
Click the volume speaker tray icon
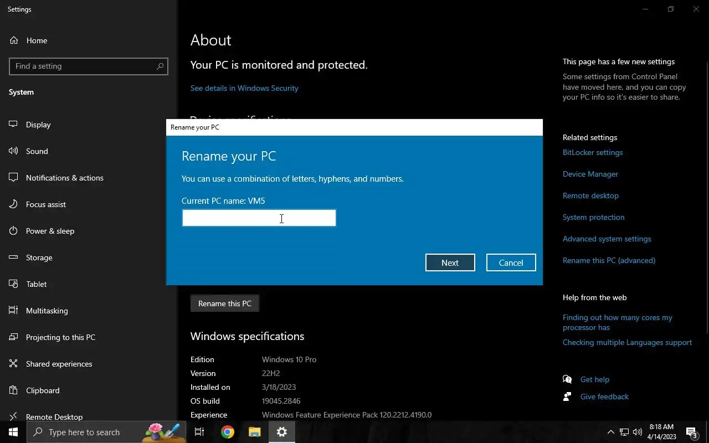point(638,432)
